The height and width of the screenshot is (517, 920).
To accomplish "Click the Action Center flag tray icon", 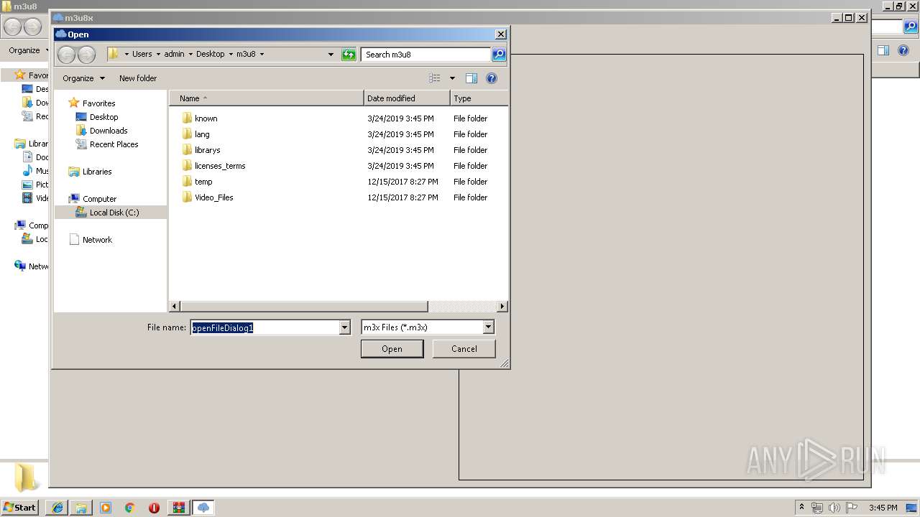I will coord(852,508).
